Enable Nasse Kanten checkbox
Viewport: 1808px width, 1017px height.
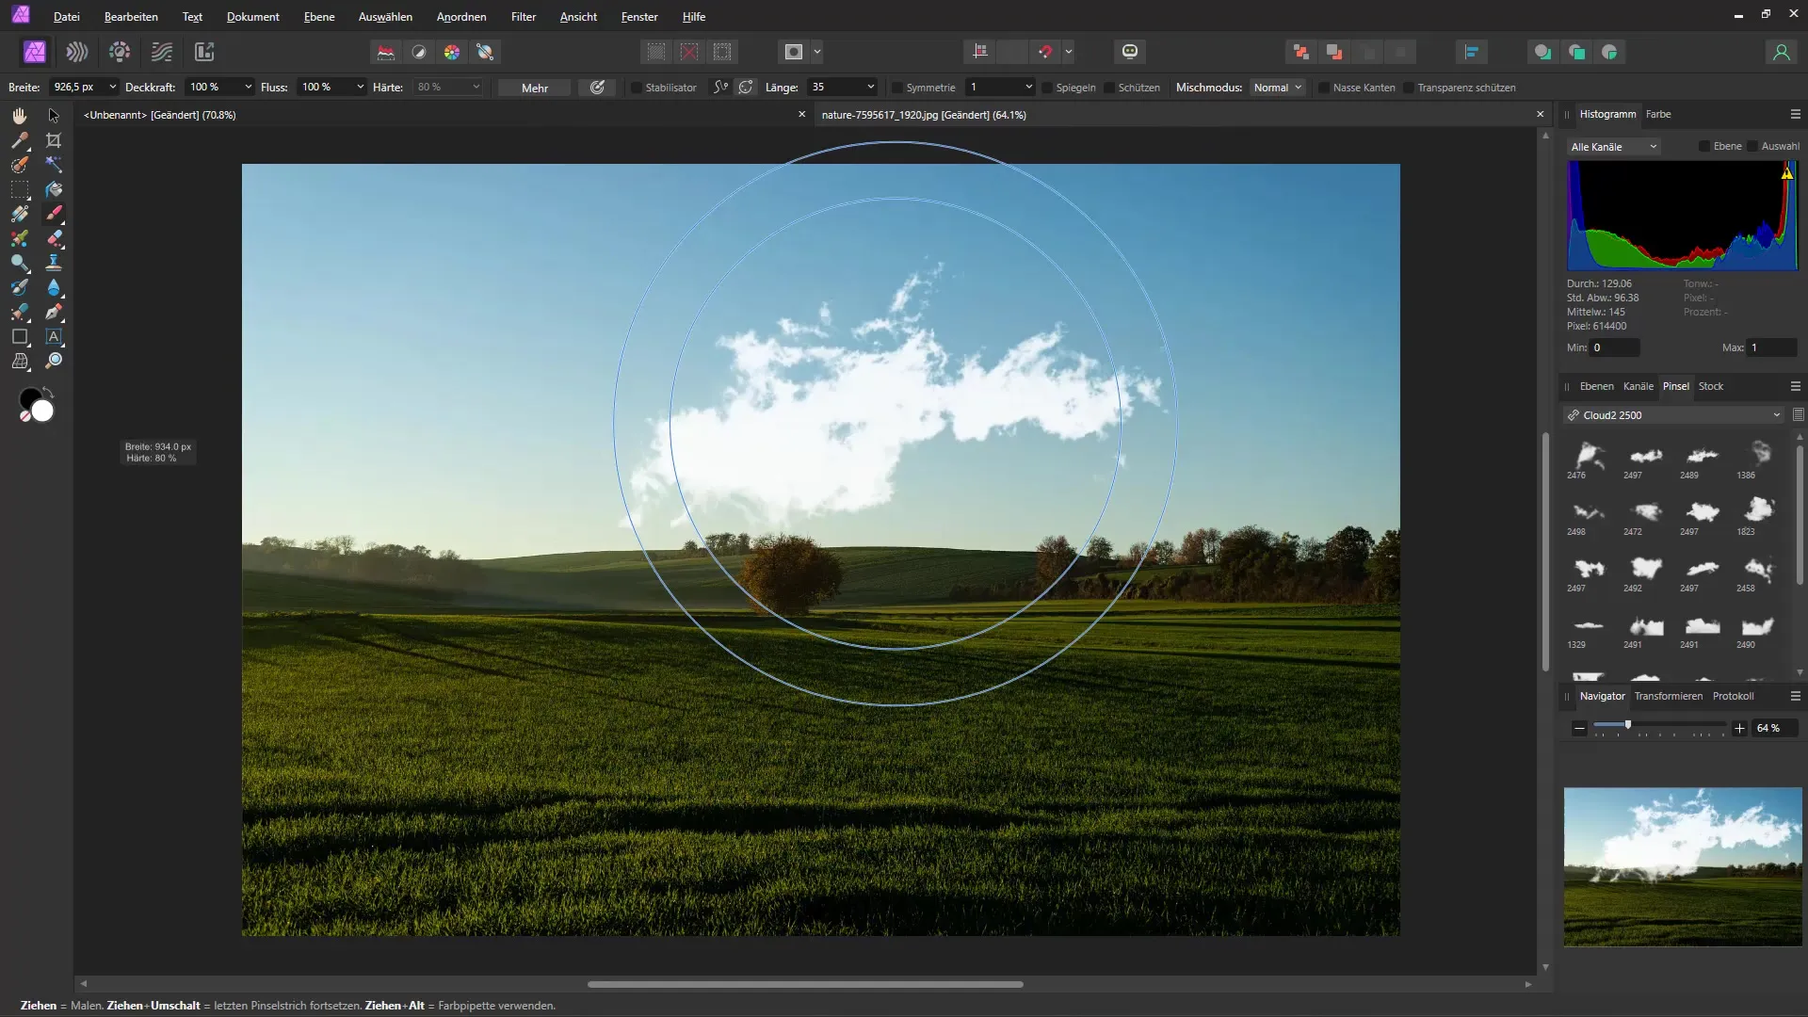click(x=1324, y=88)
